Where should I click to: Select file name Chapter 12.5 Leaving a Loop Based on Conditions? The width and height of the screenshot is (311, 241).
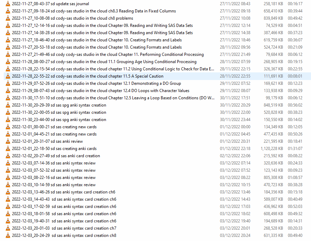(x=113, y=98)
